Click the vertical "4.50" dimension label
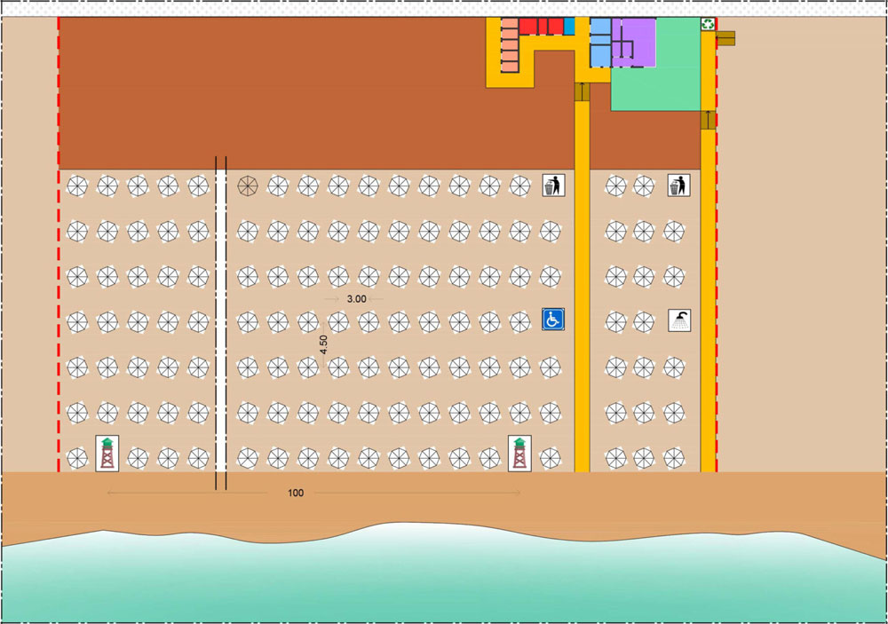Screen dimensions: 888x624 [x=323, y=344]
